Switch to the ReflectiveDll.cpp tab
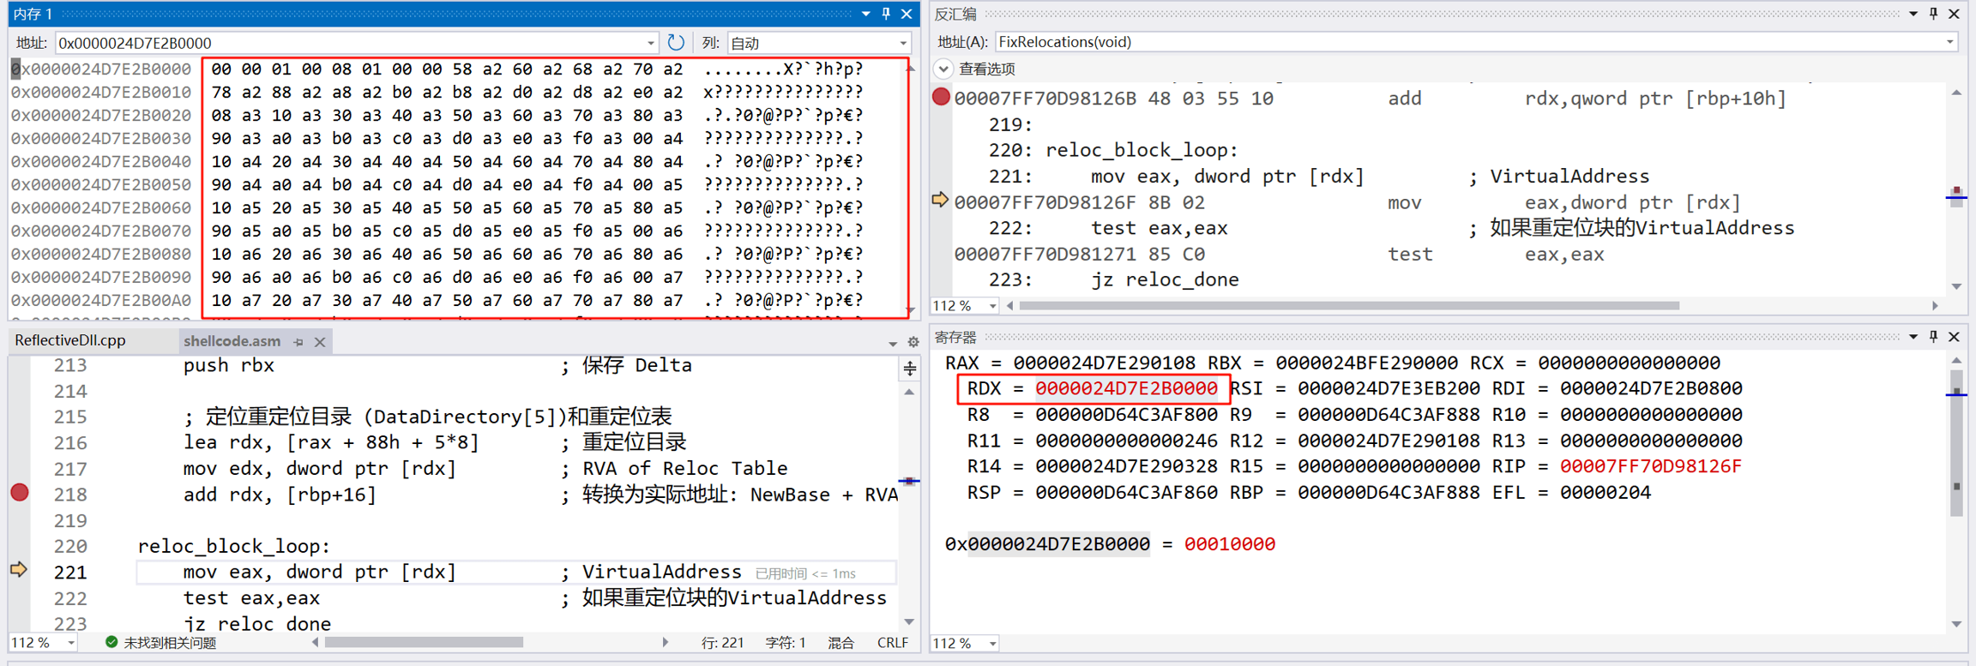1976x666 pixels. click(70, 340)
